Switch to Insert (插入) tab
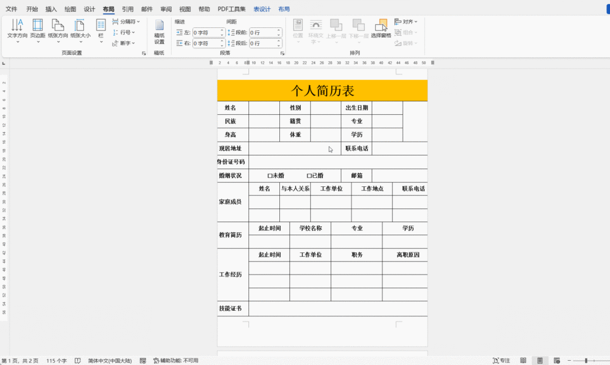Screen dimensions: 610x365 pos(51,9)
